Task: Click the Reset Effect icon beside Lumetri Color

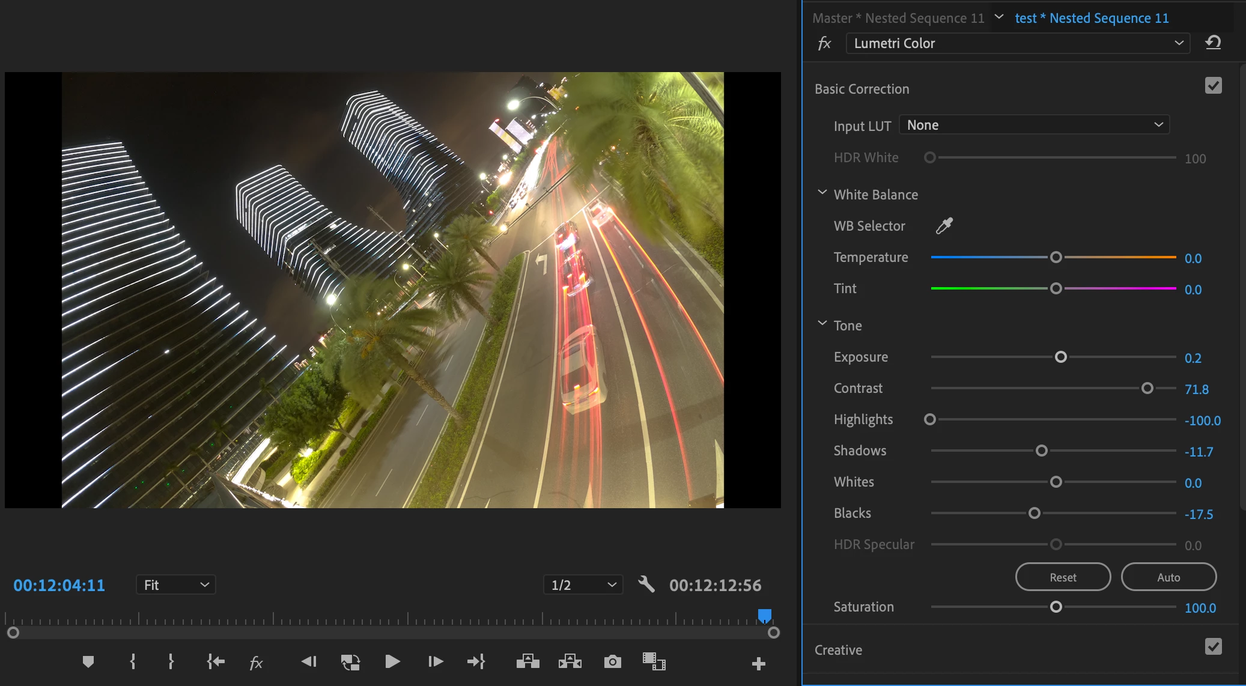Action: click(1213, 43)
